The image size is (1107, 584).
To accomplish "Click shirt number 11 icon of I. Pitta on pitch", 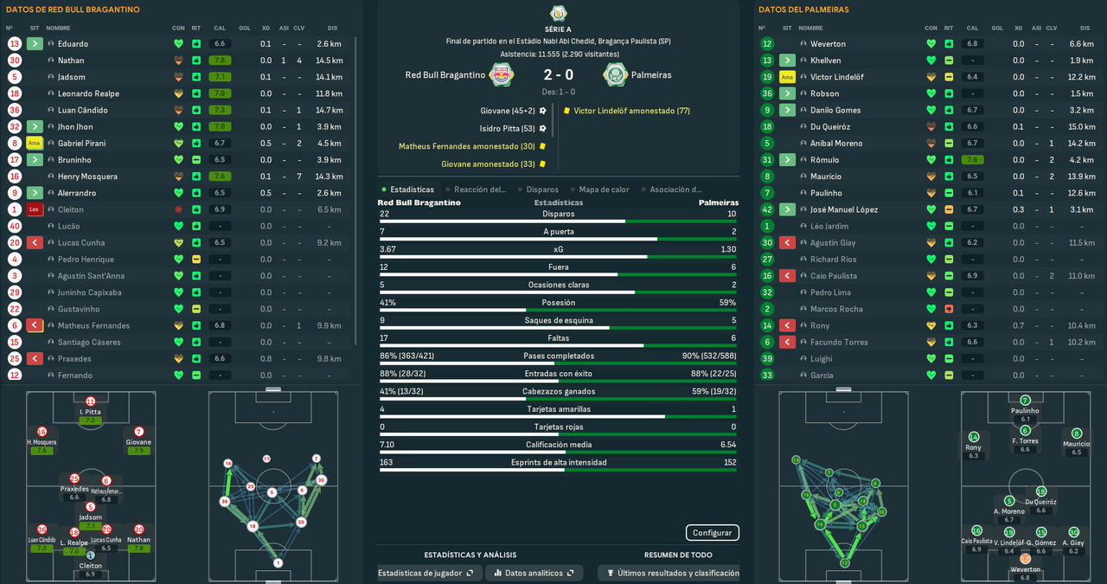I will [91, 401].
